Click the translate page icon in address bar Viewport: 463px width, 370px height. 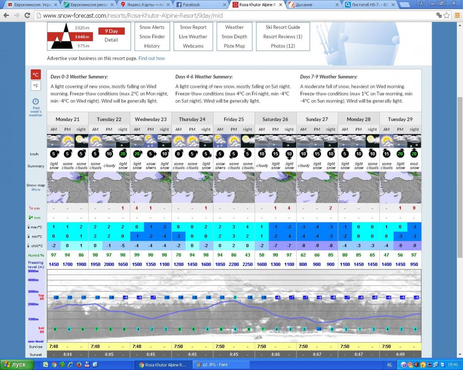tap(439, 15)
